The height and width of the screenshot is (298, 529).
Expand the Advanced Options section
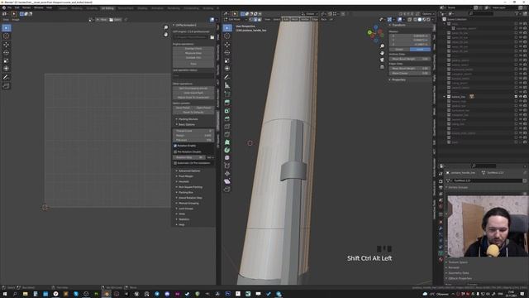[x=188, y=171]
